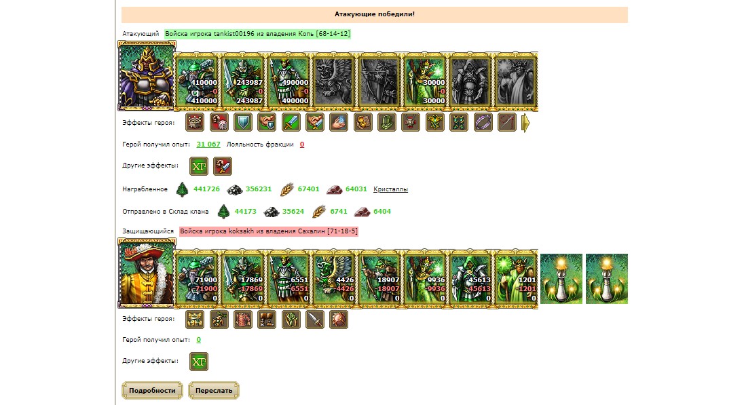The width and height of the screenshot is (744, 405).
Task: Click the blue shield effect icon
Action: point(243,122)
